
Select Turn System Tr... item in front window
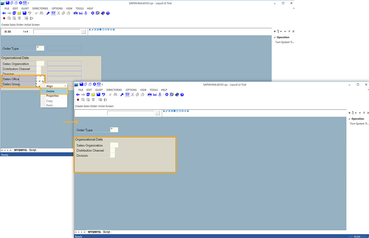click(x=359, y=124)
